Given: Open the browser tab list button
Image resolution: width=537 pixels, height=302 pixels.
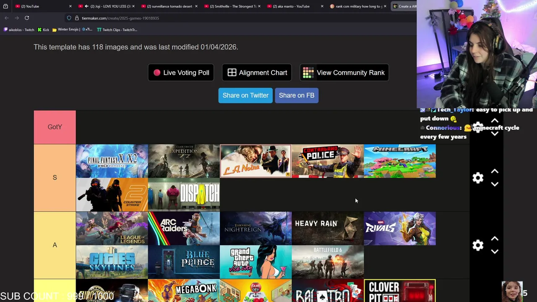Looking at the screenshot, I should point(5,6).
